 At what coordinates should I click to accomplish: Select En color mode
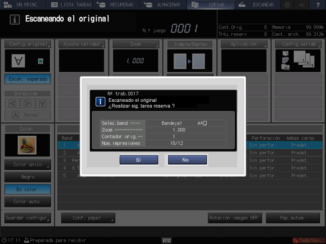(28, 189)
